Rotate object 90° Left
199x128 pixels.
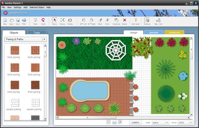(x=83, y=21)
